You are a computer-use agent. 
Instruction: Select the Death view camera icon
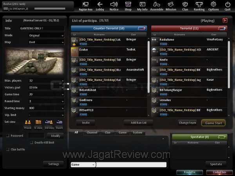(x=60, y=122)
